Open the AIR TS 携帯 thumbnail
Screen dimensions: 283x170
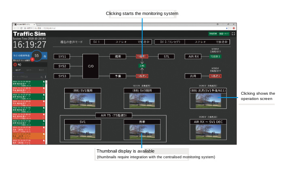click(x=142, y=132)
